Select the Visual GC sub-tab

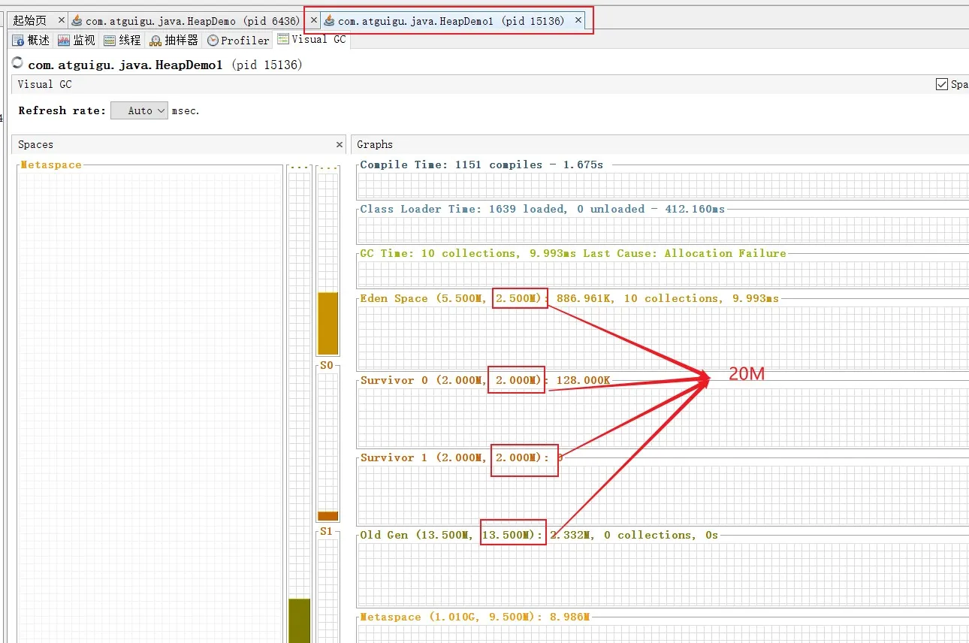311,39
